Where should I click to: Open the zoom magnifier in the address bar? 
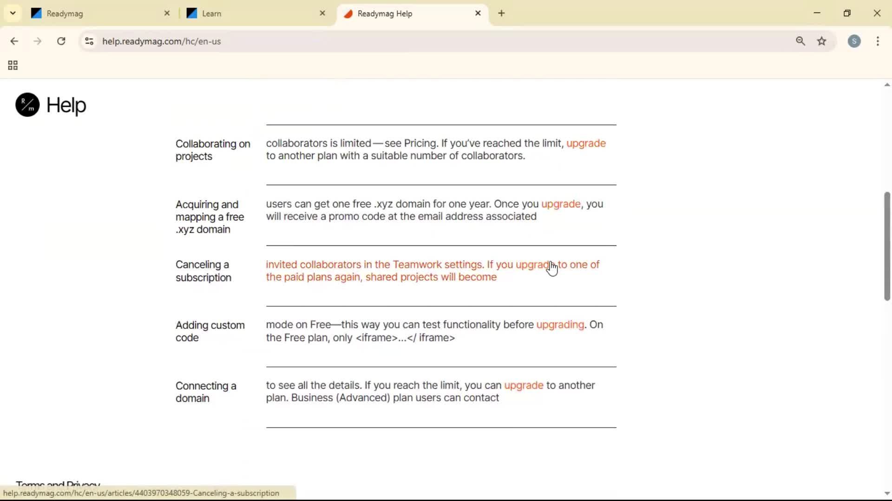pos(800,41)
